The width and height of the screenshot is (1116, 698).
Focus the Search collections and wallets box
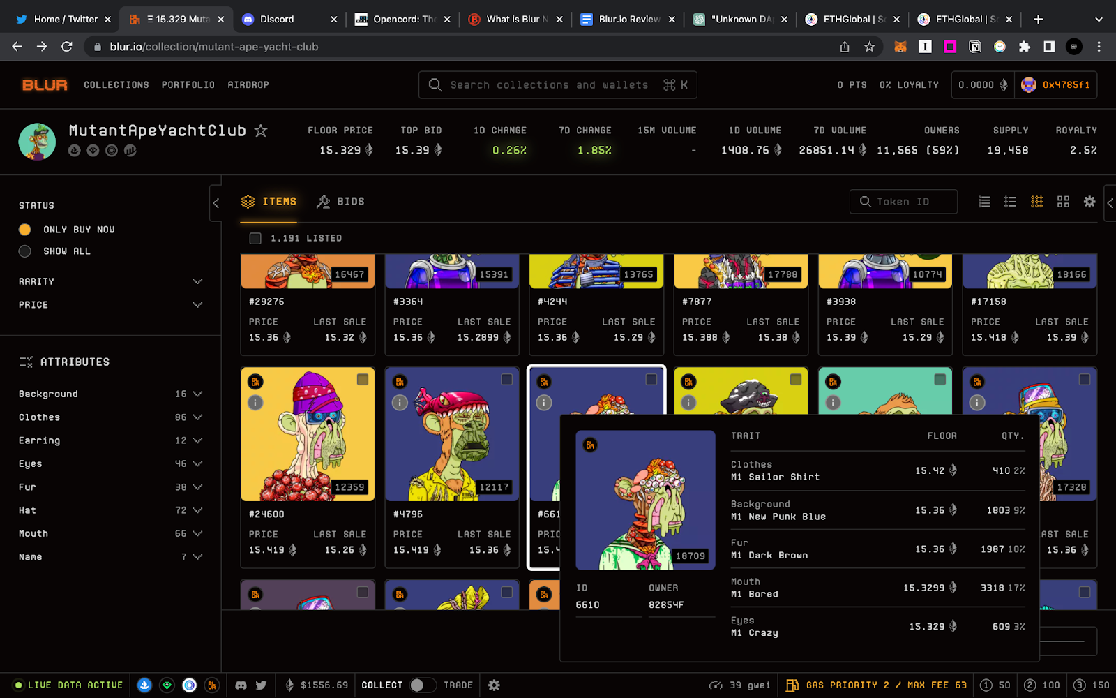(x=558, y=85)
